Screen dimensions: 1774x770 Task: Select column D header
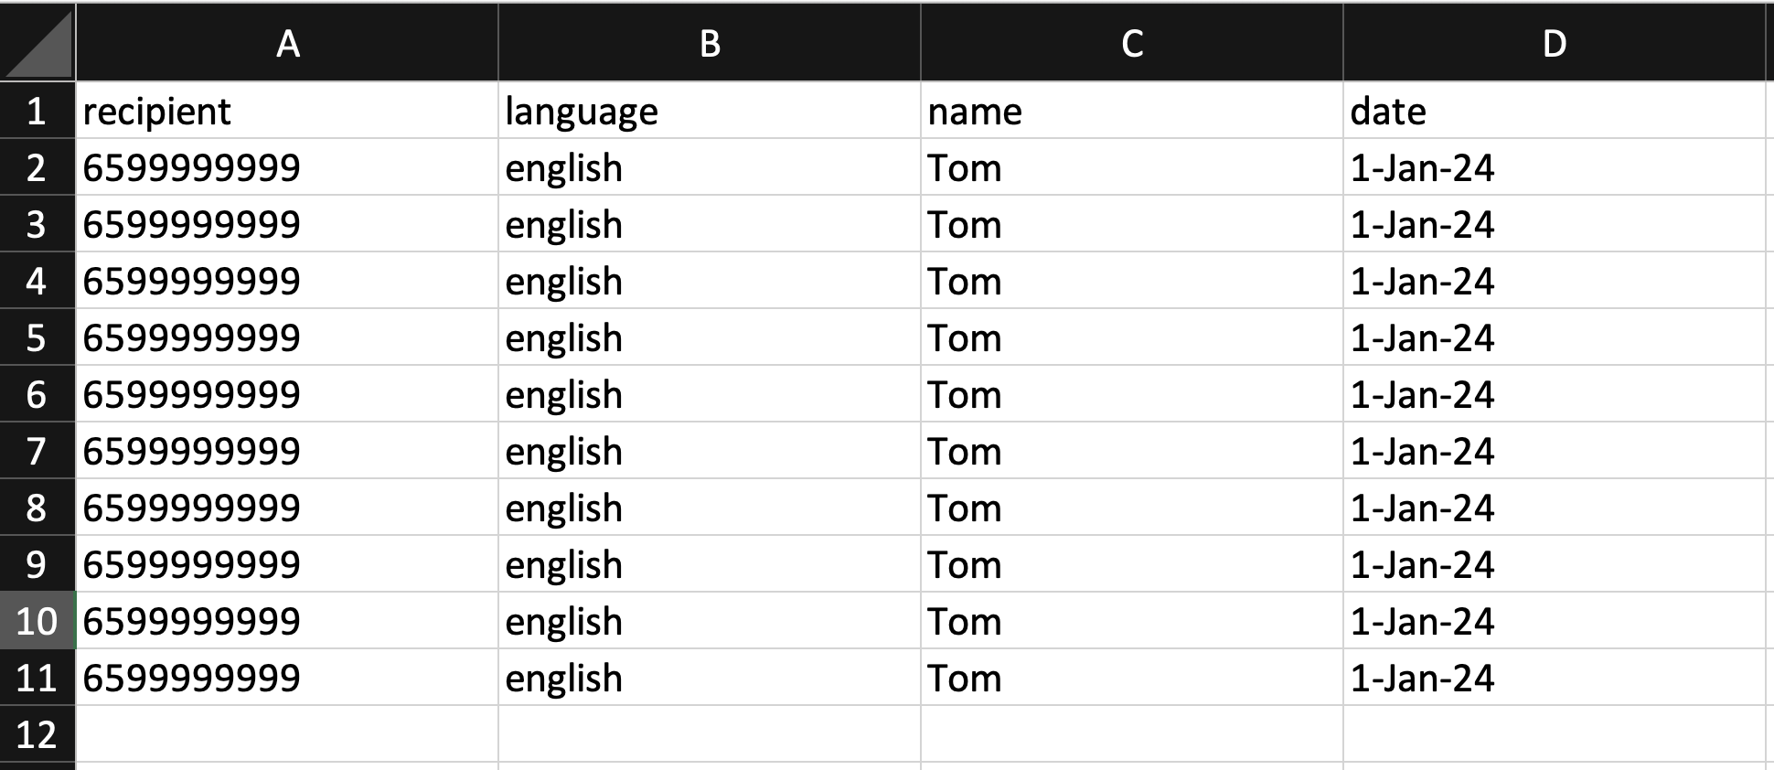click(x=1554, y=43)
